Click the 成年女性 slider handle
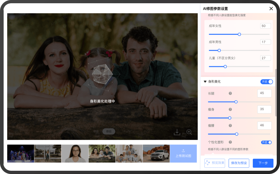Screen dimensions: 280x174 [239, 34]
